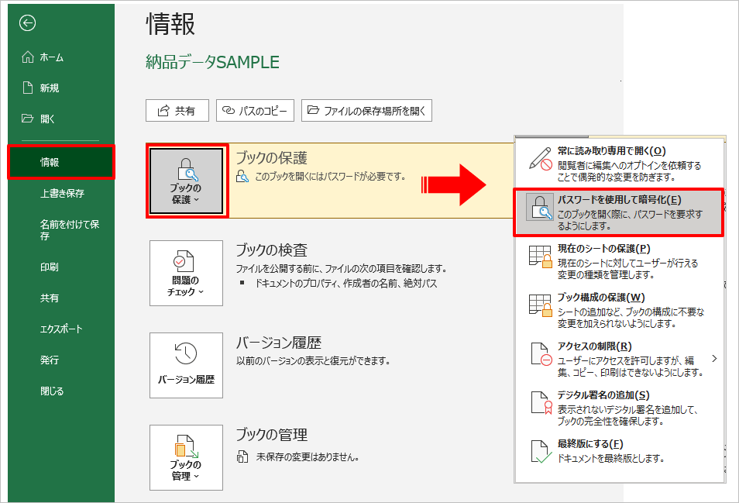The width and height of the screenshot is (739, 503).
Task: Click the バージョン履歴 button
Action: tap(186, 365)
